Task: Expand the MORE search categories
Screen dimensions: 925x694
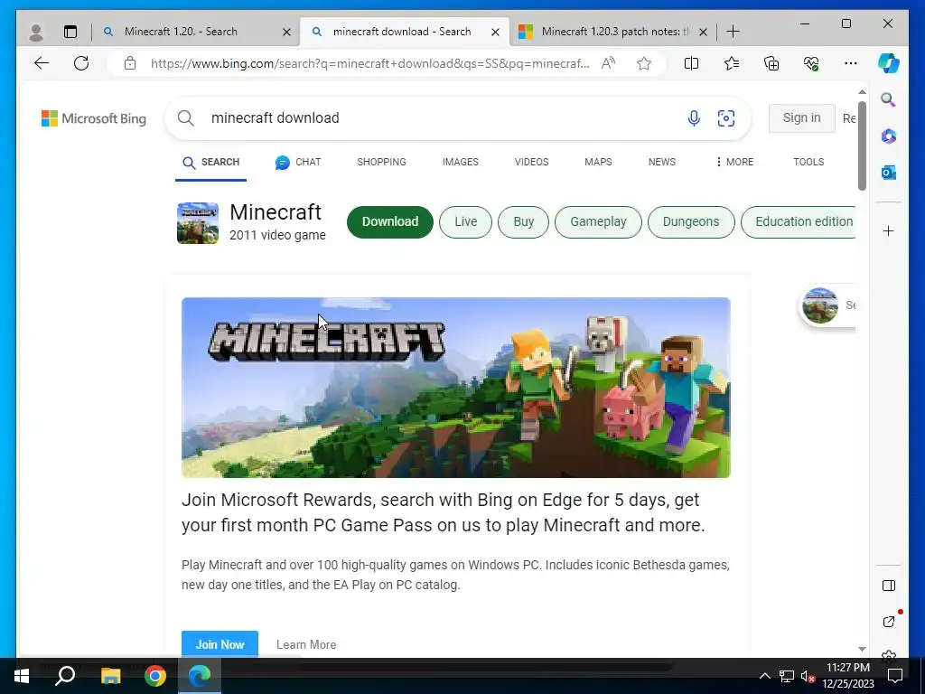Action: (x=734, y=162)
